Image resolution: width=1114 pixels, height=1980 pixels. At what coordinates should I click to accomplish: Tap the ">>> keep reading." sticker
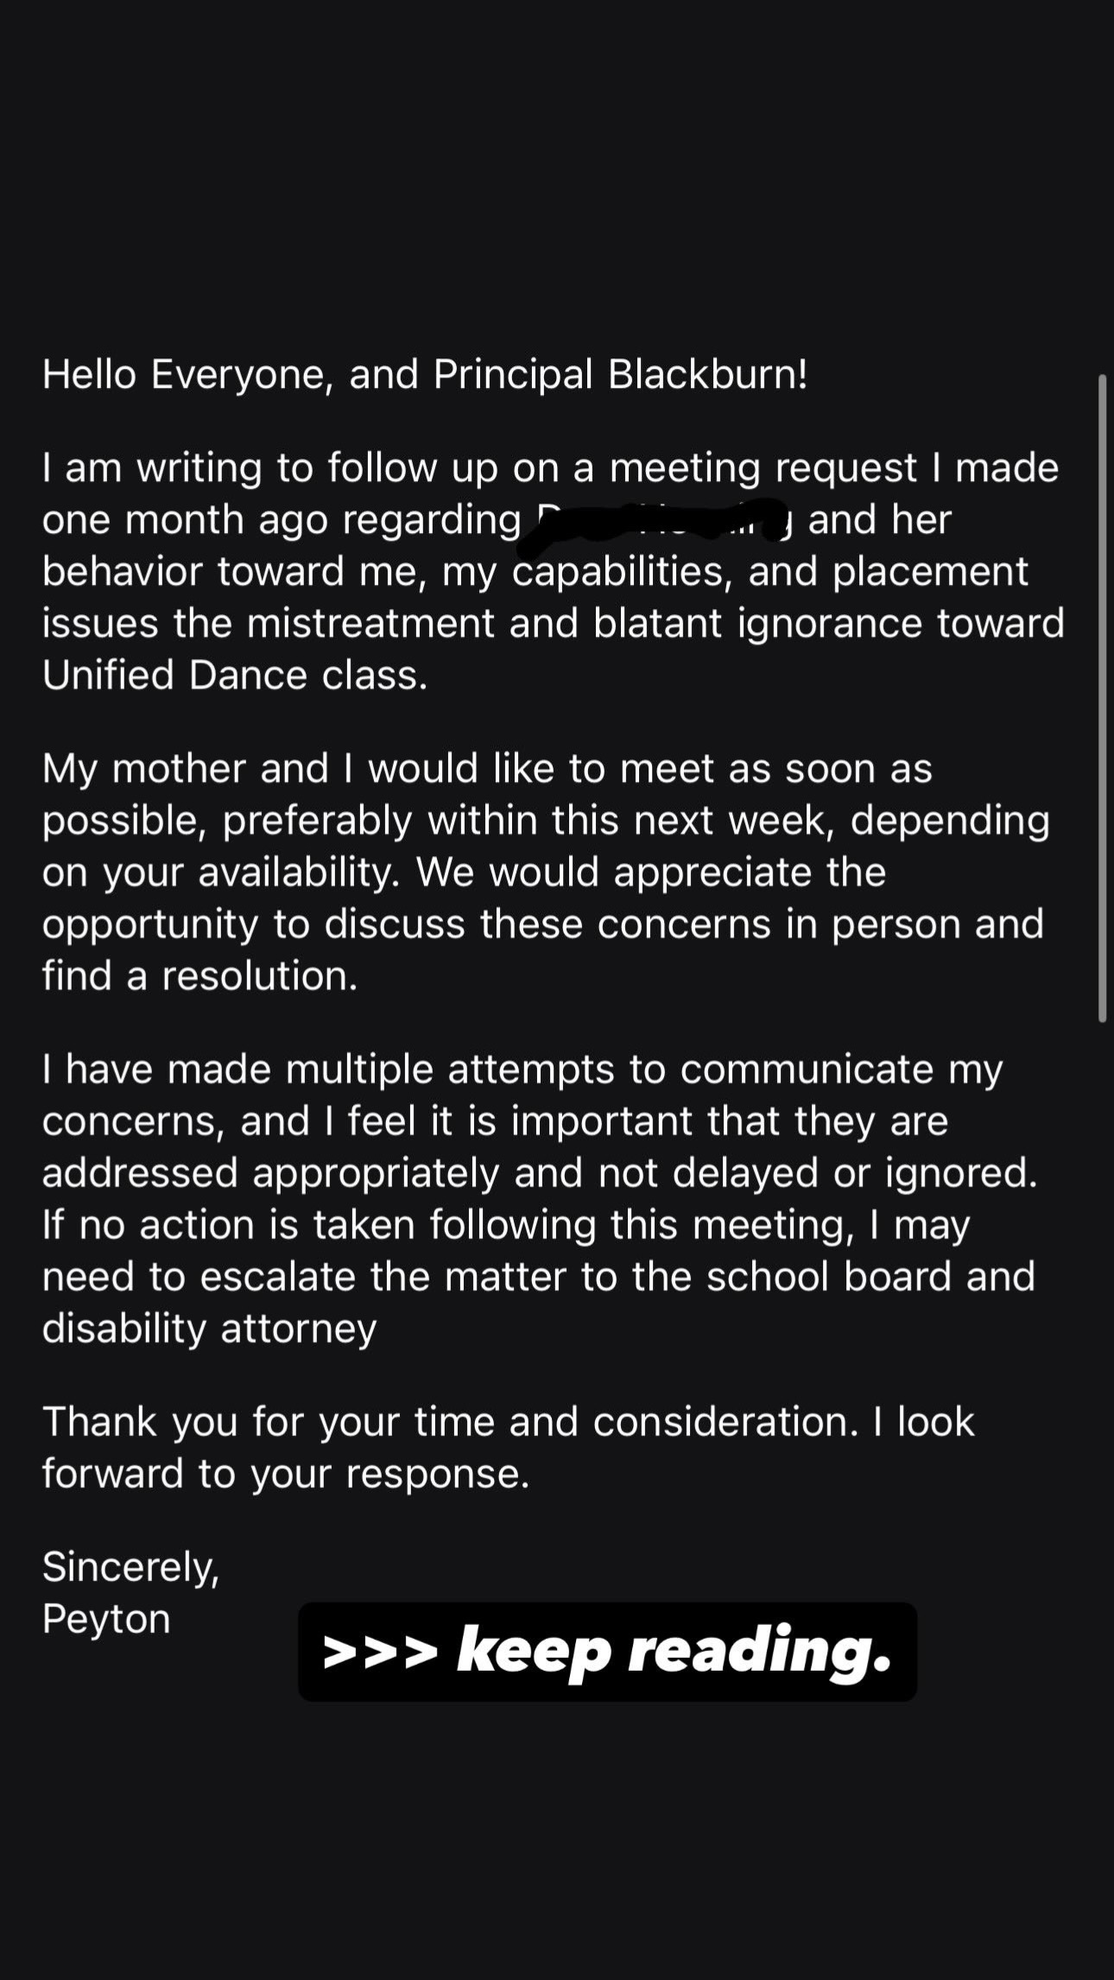pos(607,1651)
